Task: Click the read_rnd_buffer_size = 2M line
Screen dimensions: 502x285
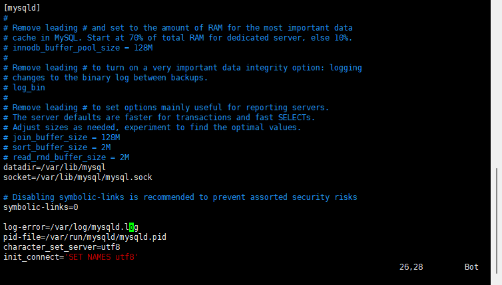Action: point(67,157)
